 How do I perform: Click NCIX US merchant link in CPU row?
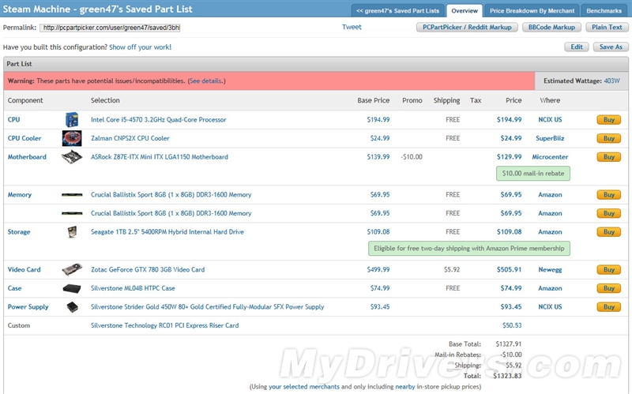click(550, 120)
